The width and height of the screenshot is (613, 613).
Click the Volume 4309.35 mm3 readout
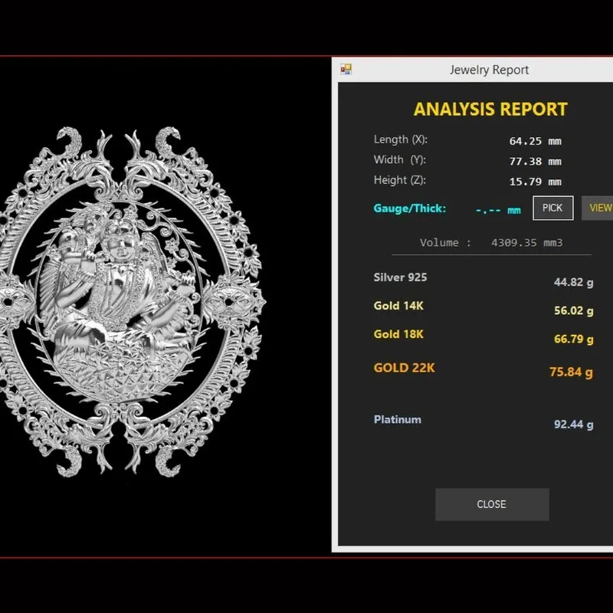(x=491, y=243)
